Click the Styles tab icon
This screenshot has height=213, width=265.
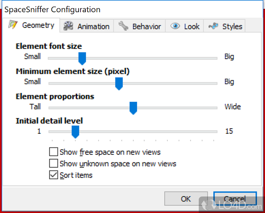coord(213,26)
